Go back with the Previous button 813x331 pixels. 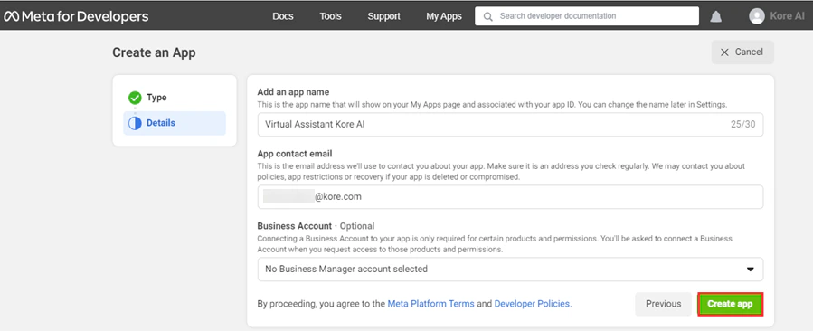pyautogui.click(x=663, y=304)
